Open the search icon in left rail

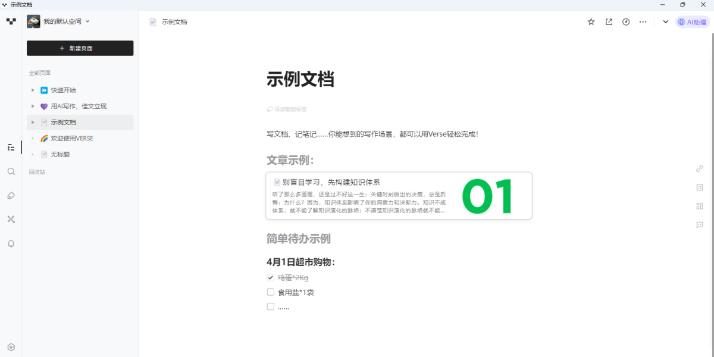(11, 171)
